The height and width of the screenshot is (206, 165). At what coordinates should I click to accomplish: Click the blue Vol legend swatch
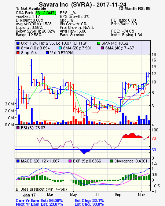[47, 53]
